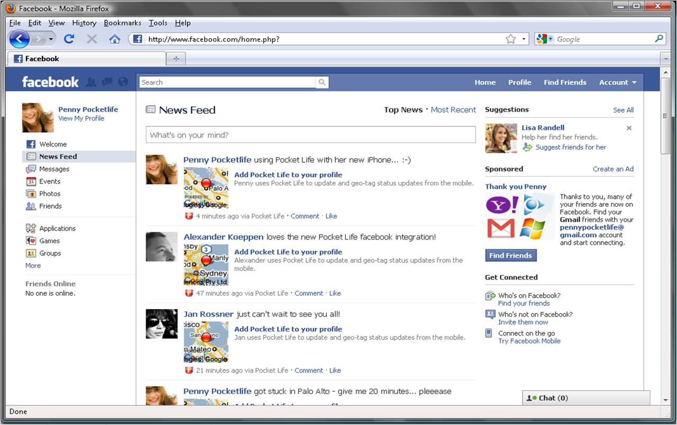Click the Photos icon in sidebar

click(x=31, y=193)
